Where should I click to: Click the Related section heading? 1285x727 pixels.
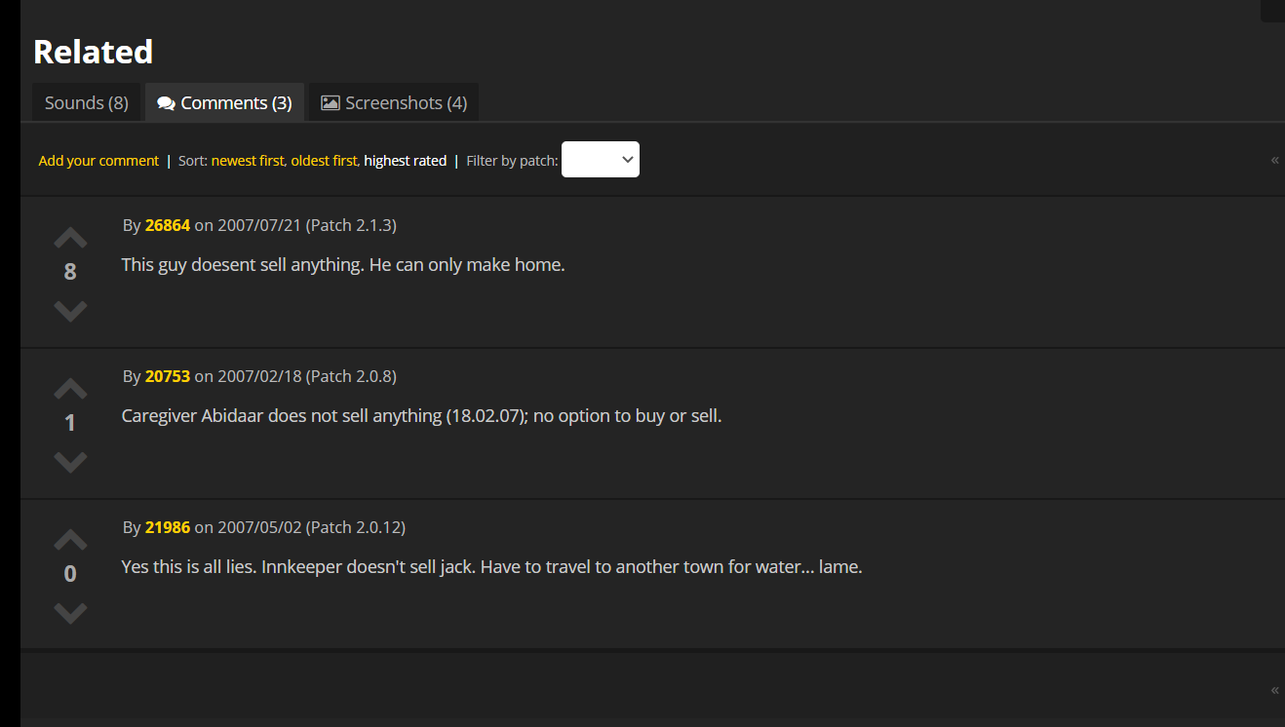coord(94,52)
